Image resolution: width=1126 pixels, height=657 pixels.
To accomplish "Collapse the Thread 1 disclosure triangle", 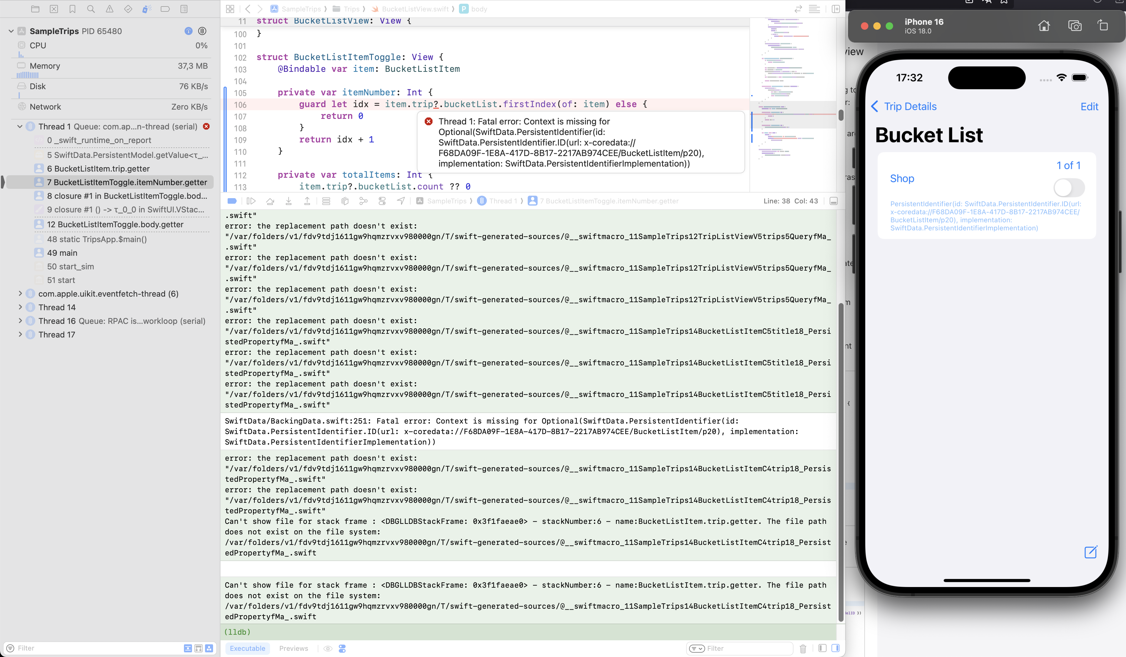I will pyautogui.click(x=20, y=126).
